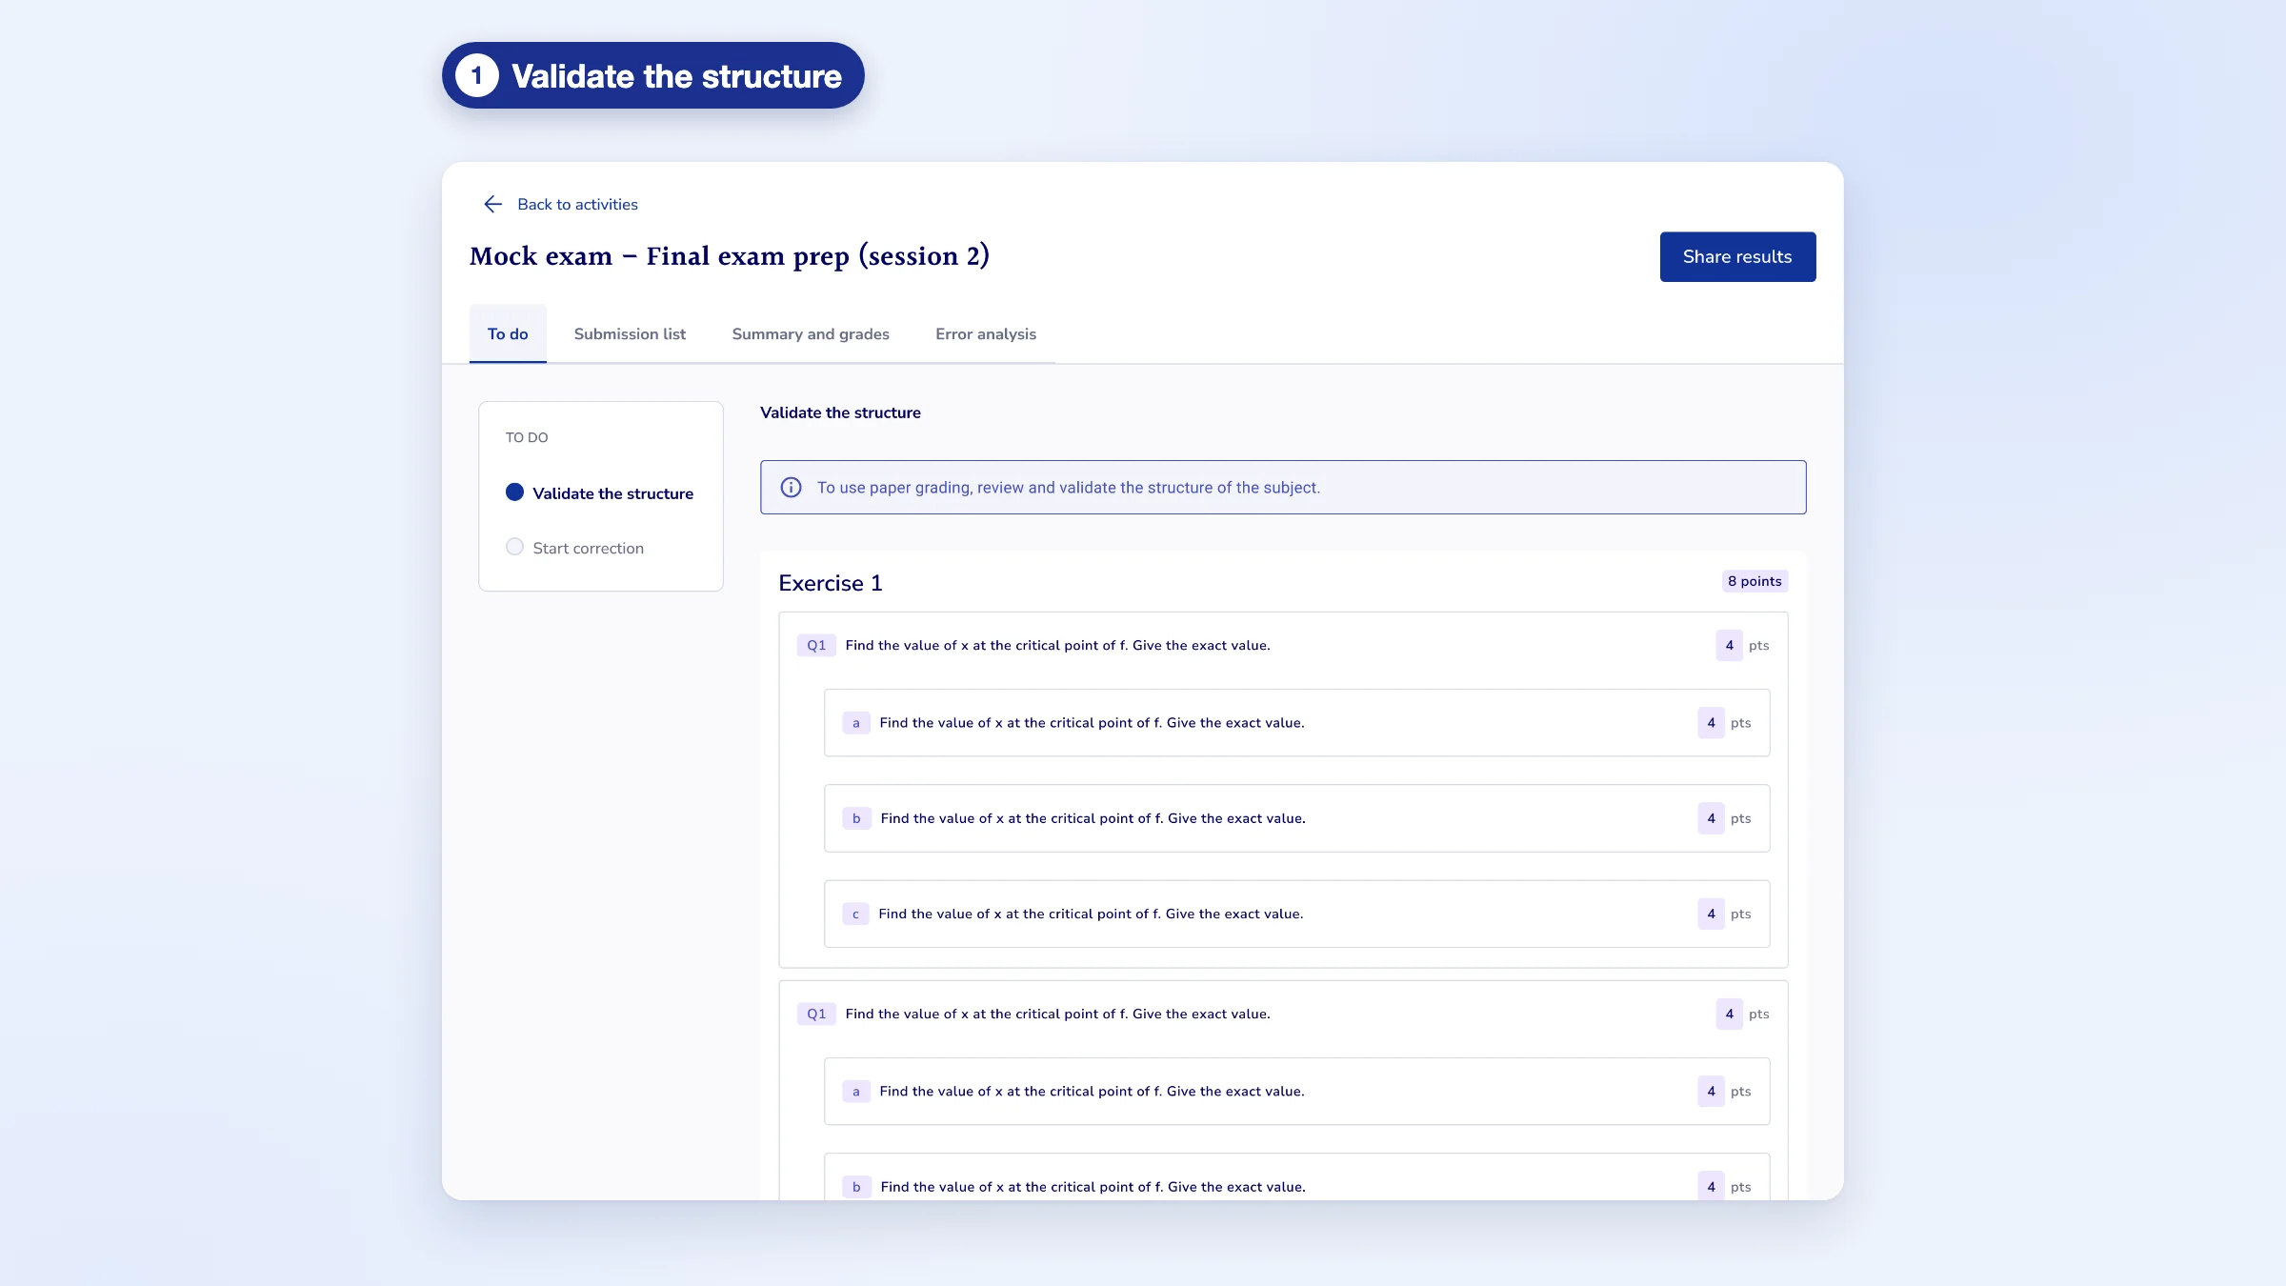The height and width of the screenshot is (1286, 2286).
Task: Click sub-question a badge under second Q1
Action: (856, 1092)
